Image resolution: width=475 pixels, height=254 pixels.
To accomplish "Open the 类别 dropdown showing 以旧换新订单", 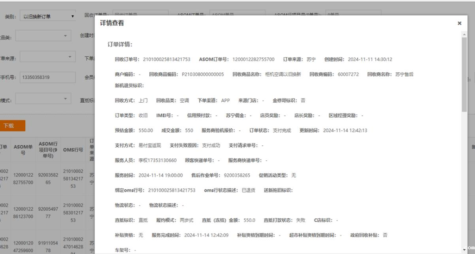I will [47, 16].
